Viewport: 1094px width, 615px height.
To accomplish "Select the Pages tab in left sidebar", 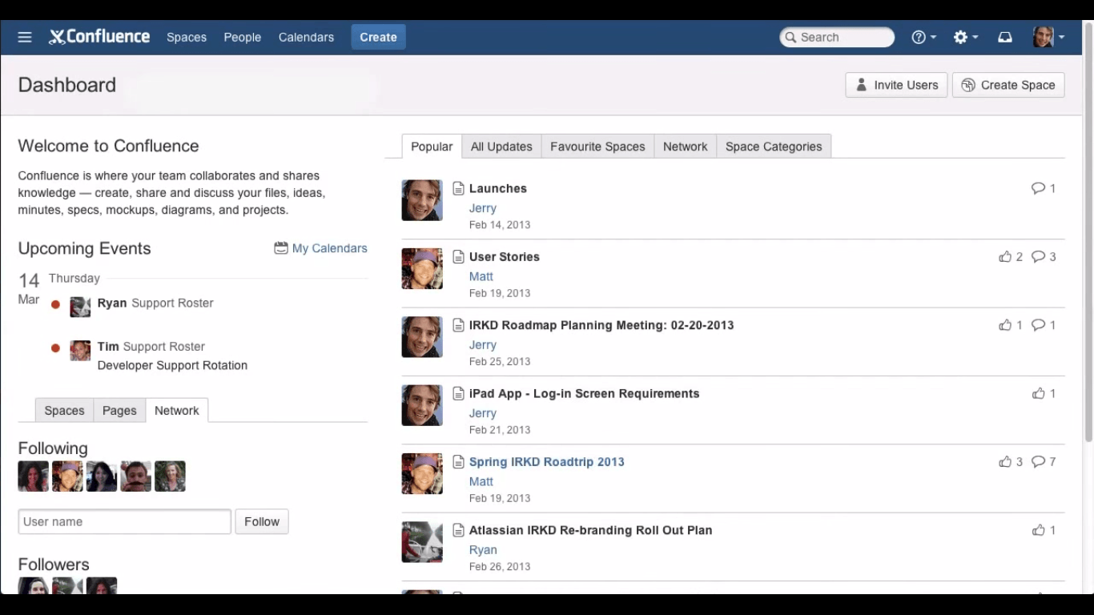I will coord(119,410).
